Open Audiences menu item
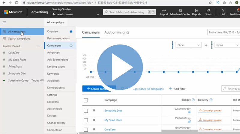The width and height of the screenshot is (240, 134). [x=53, y=81]
